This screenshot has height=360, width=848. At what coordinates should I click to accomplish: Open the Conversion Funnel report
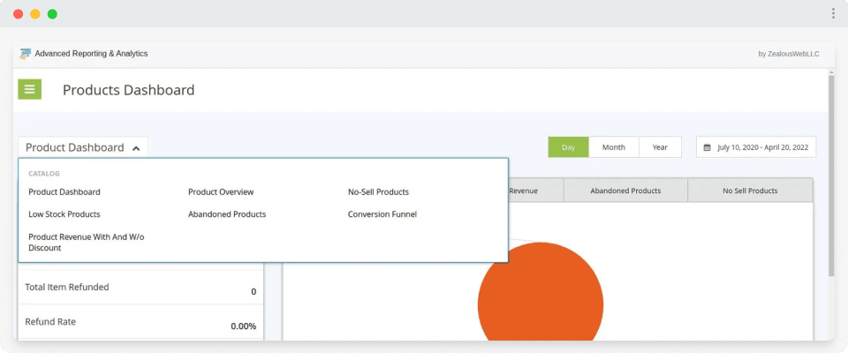coord(382,214)
